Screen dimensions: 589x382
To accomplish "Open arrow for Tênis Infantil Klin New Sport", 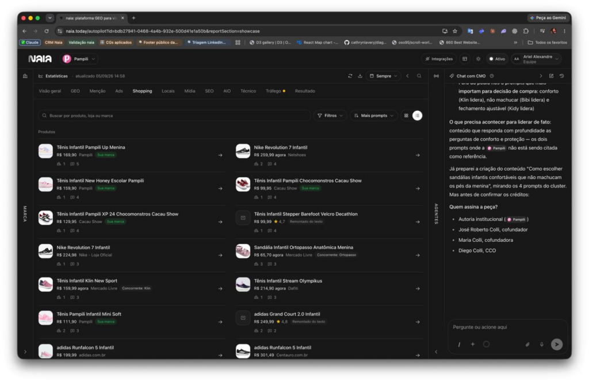I will click(220, 288).
